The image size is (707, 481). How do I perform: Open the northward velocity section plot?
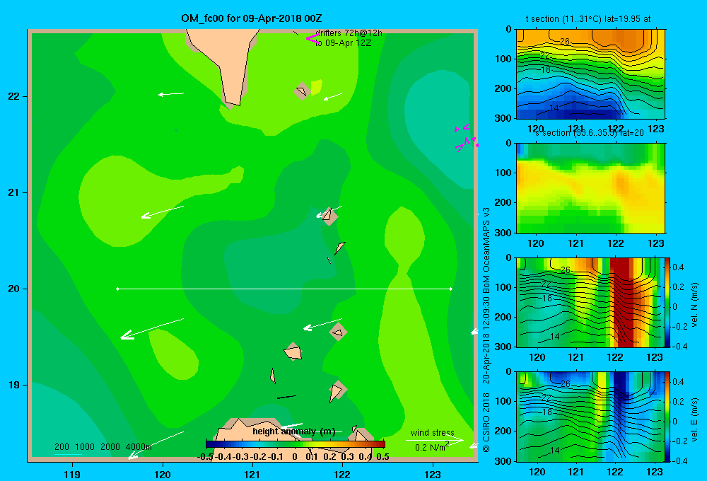click(590, 302)
